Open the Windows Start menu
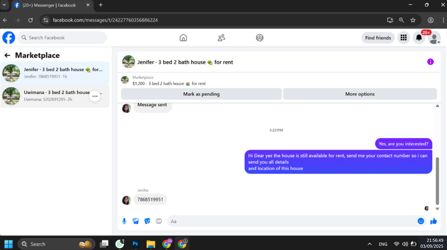The image size is (447, 250). [9, 244]
